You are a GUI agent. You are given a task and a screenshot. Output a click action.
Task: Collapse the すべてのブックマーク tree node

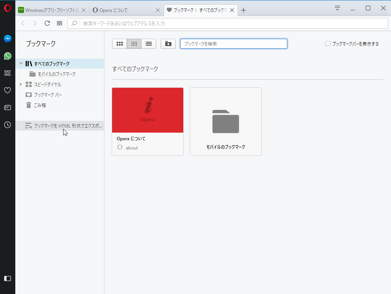(21, 64)
